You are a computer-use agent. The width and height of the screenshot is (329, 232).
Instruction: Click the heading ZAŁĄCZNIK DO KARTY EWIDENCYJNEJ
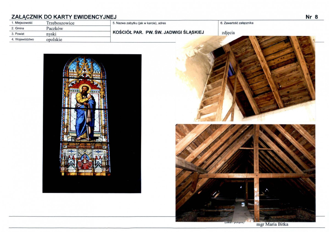click(x=64, y=17)
